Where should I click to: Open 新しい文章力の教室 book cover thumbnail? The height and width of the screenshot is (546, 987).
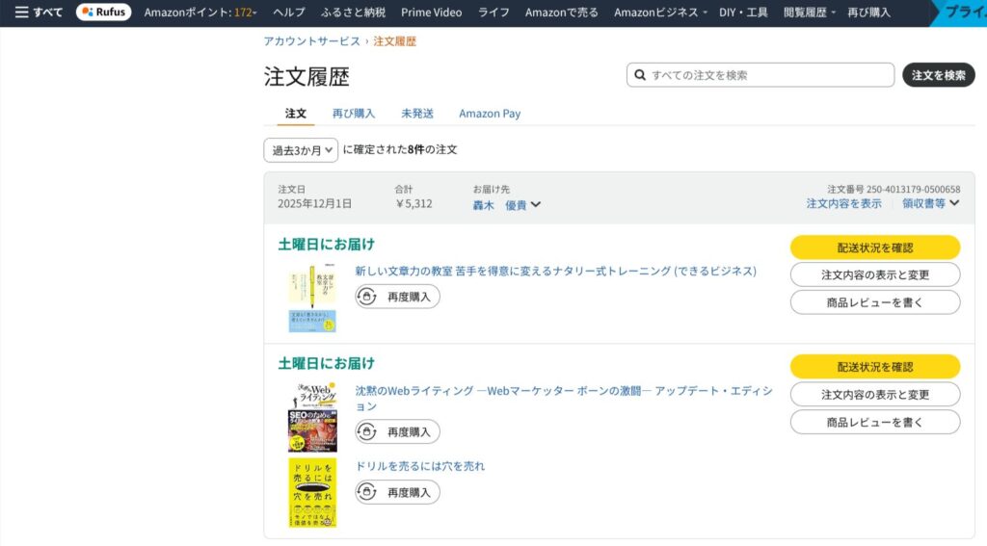[x=311, y=298]
